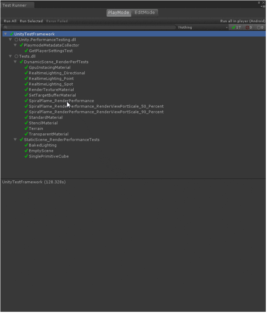Collapse the StaticScene_RenderPerformanceTests node

coord(15,140)
